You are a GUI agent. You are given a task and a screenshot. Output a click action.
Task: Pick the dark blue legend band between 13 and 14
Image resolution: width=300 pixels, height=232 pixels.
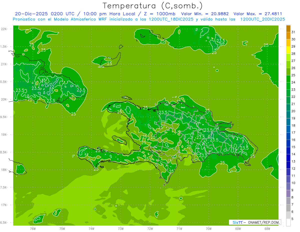tap(288, 158)
